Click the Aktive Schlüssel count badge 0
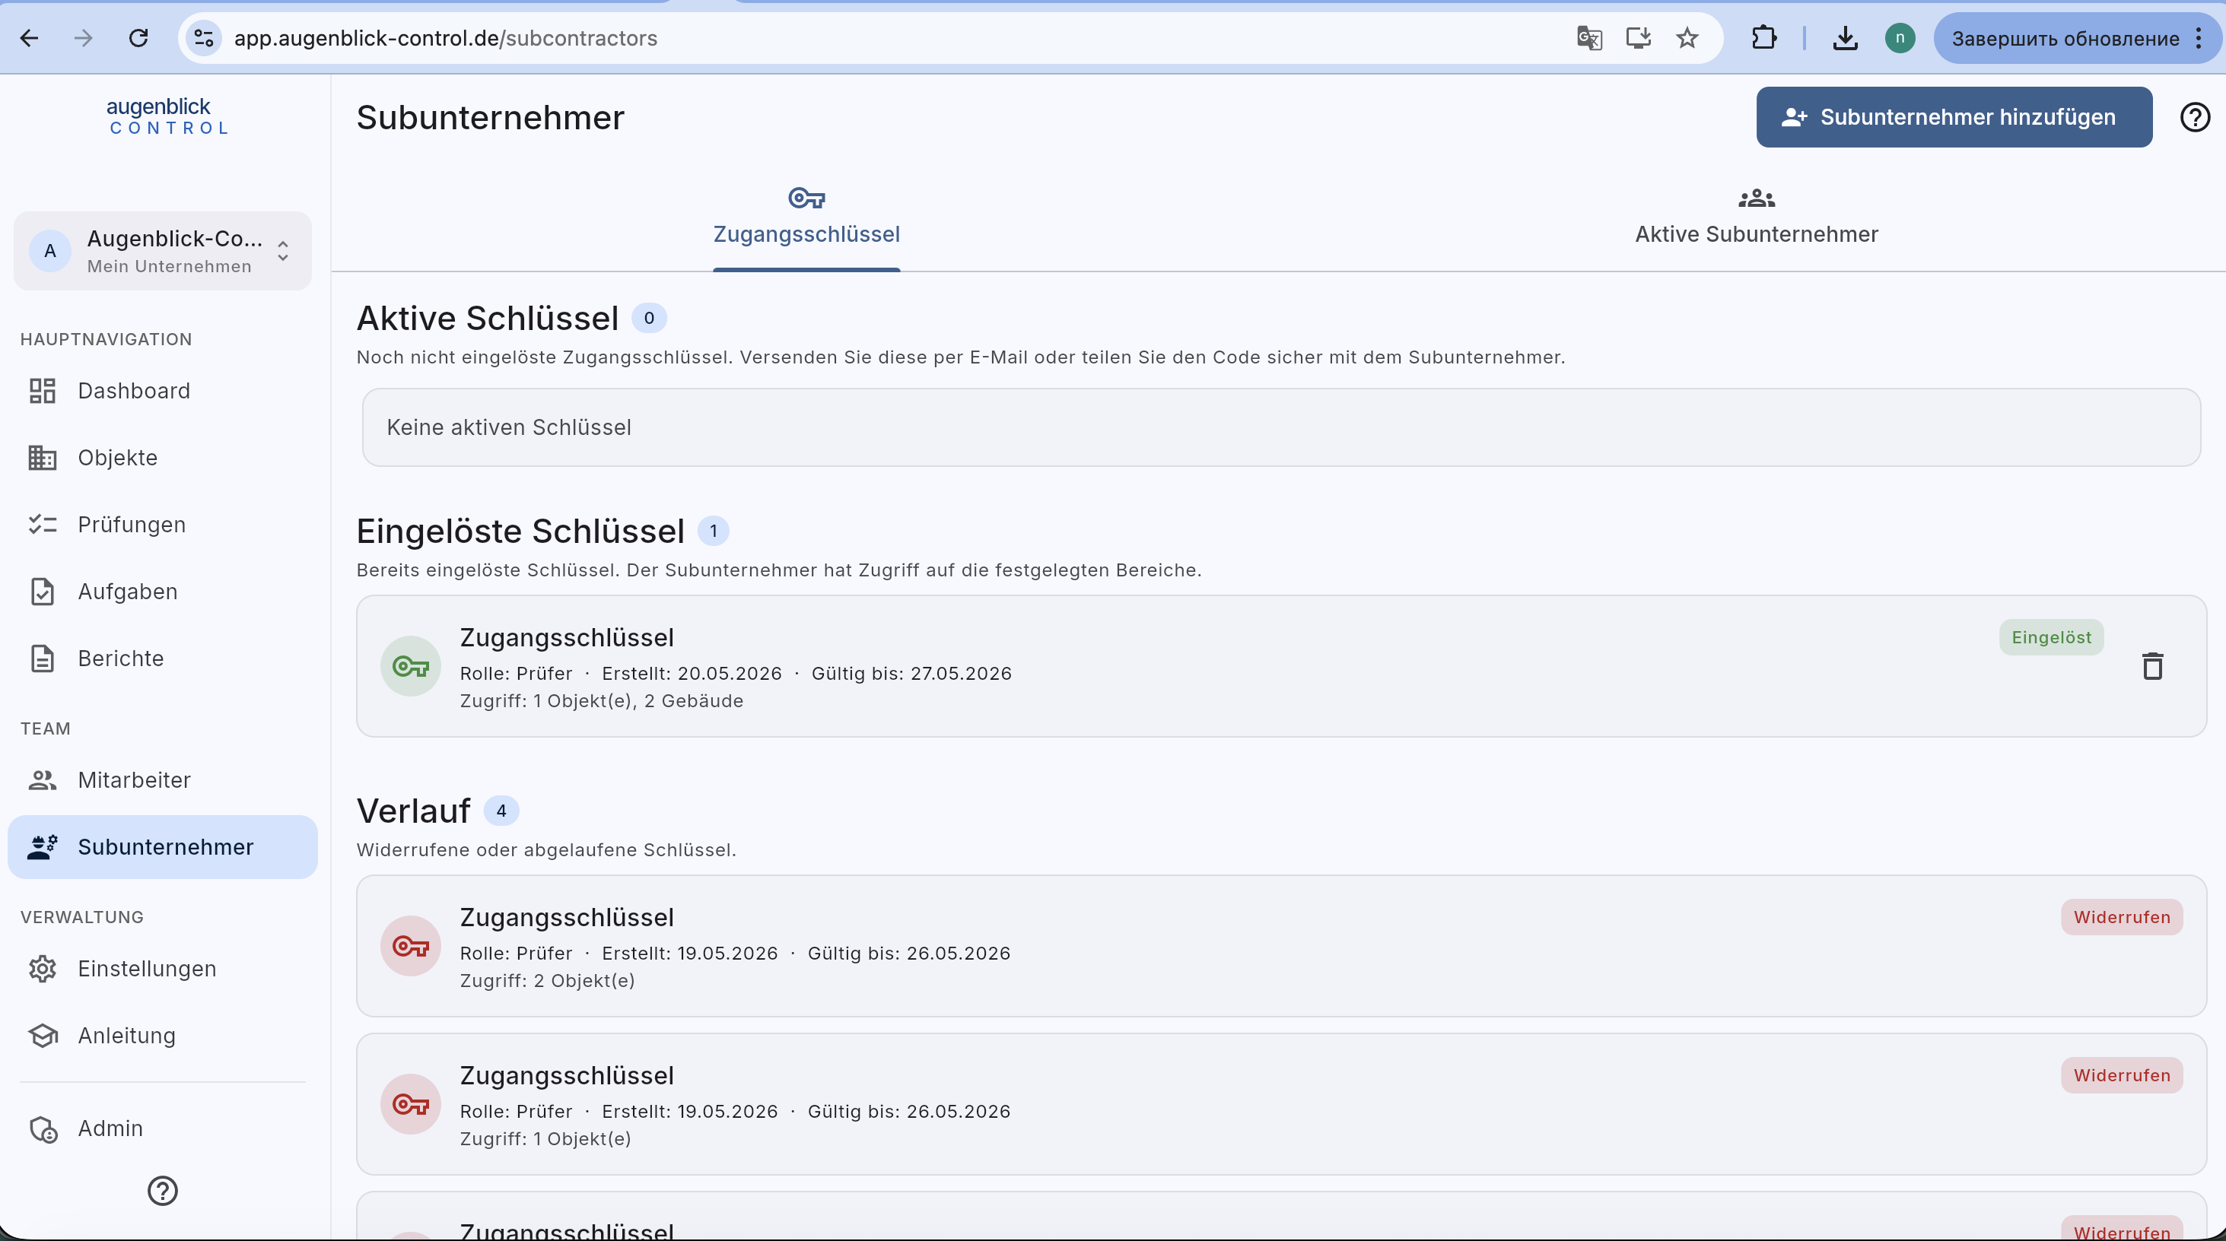 click(x=649, y=318)
